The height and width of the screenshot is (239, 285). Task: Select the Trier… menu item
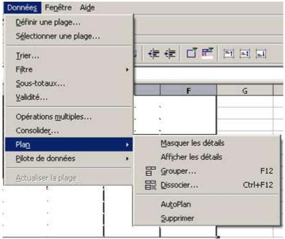pos(69,56)
